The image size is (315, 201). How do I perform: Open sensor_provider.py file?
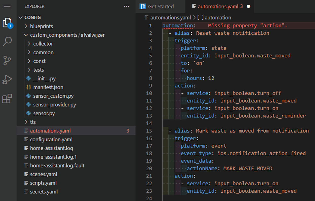(76, 105)
